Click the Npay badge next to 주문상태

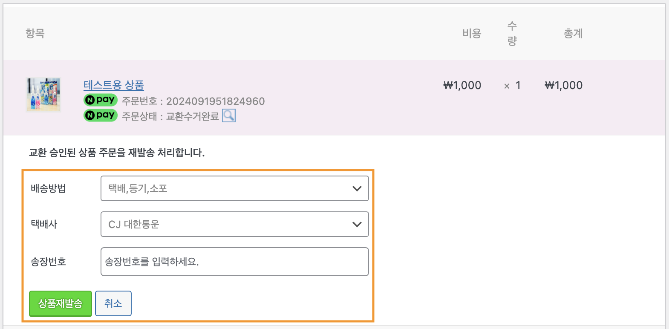101,115
